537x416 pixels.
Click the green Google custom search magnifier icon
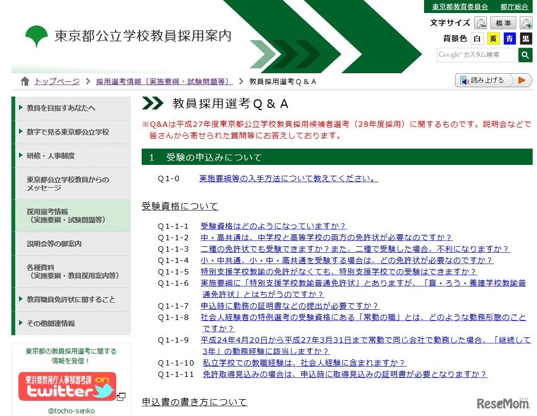point(525,54)
